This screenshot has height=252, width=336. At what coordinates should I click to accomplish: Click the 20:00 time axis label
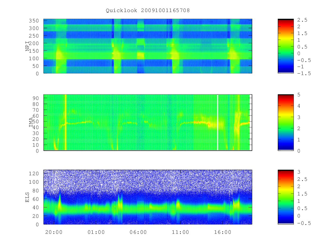click(x=53, y=232)
